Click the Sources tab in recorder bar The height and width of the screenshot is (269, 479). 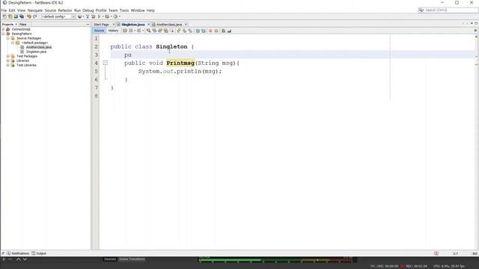click(110, 259)
